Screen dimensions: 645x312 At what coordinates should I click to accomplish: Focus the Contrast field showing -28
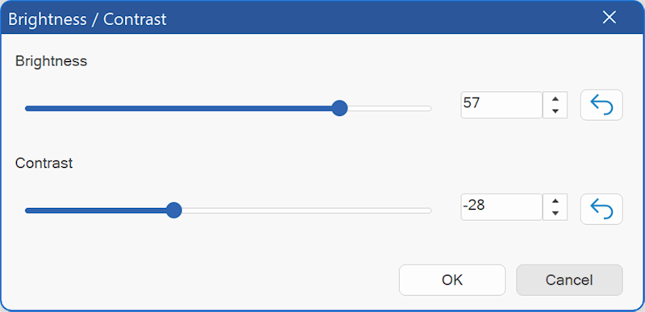point(501,207)
